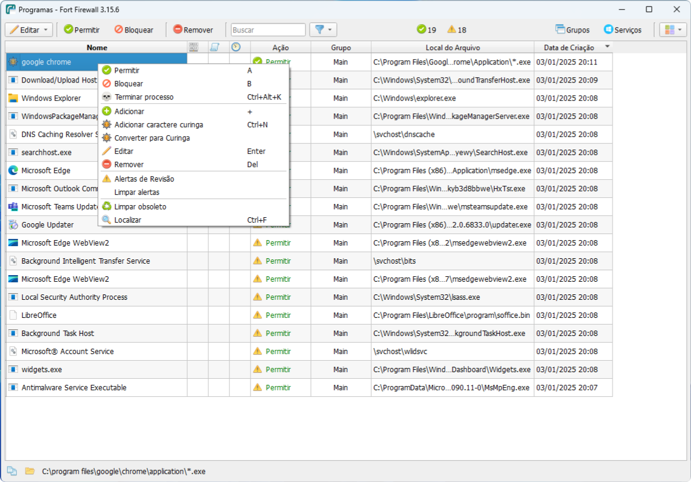The height and width of the screenshot is (482, 691).
Task: Click the Microsoft Account Service icon
Action: 13,351
